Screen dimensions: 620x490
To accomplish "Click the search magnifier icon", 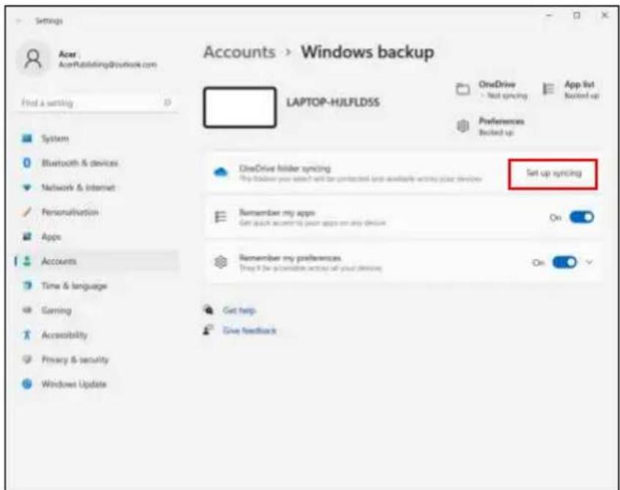I will pyautogui.click(x=167, y=103).
